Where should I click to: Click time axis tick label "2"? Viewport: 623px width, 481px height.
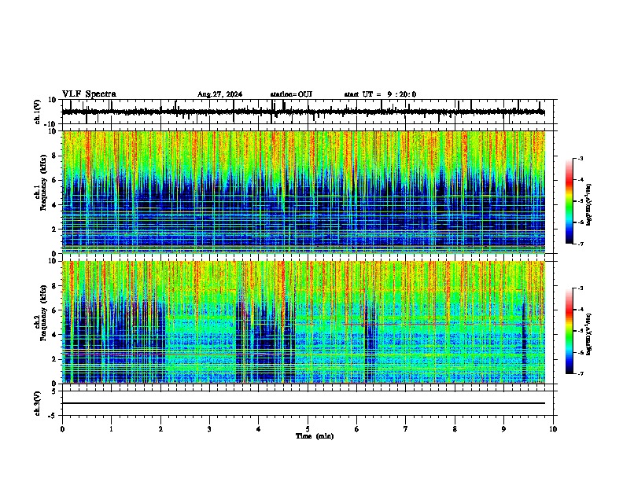tap(160, 429)
